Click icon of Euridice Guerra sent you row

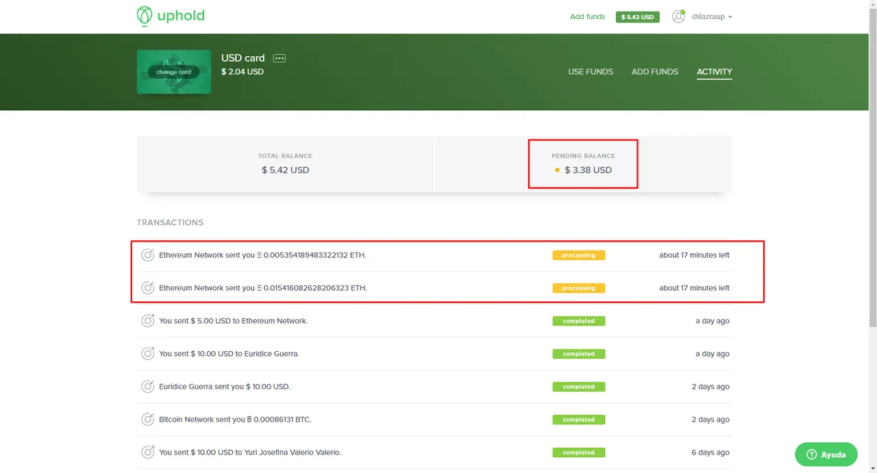tap(147, 387)
